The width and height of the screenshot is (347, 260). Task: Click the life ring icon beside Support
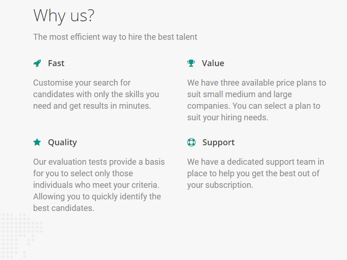click(x=191, y=142)
